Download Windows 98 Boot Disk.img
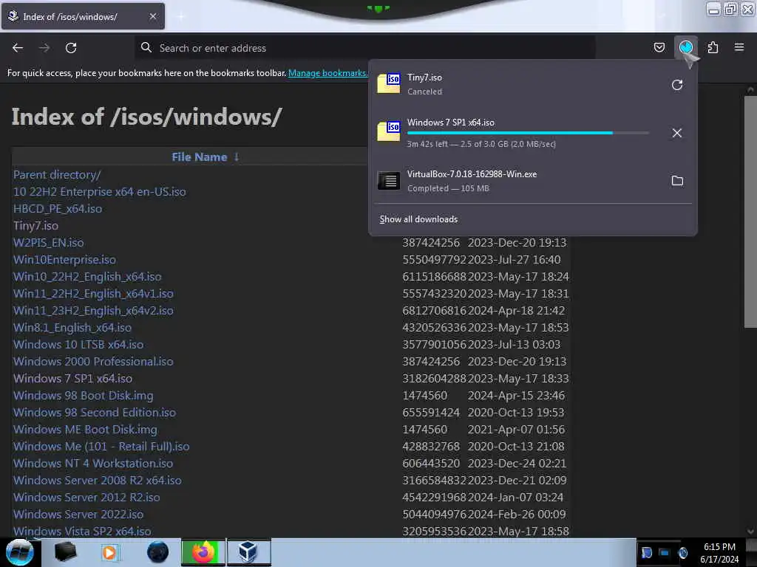This screenshot has width=757, height=567. [x=83, y=396]
